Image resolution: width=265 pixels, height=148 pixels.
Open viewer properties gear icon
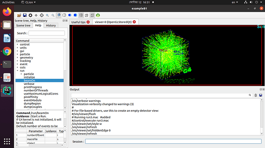pos(30,15)
